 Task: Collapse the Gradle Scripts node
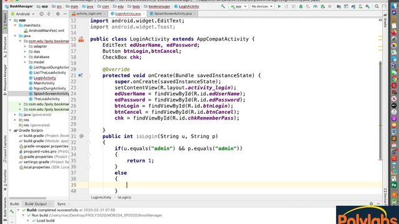11,130
